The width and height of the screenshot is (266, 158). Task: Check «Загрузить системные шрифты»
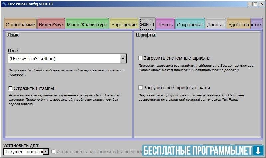coord(140,58)
